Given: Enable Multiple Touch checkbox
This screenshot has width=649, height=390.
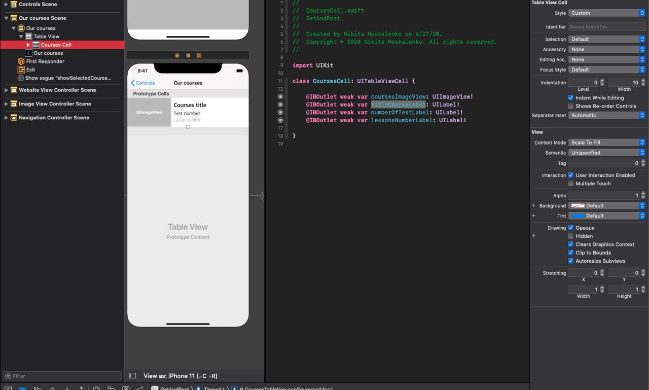Looking at the screenshot, I should point(571,184).
